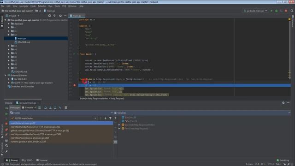Click Debug tool window button at bottom

[x=12, y=160]
